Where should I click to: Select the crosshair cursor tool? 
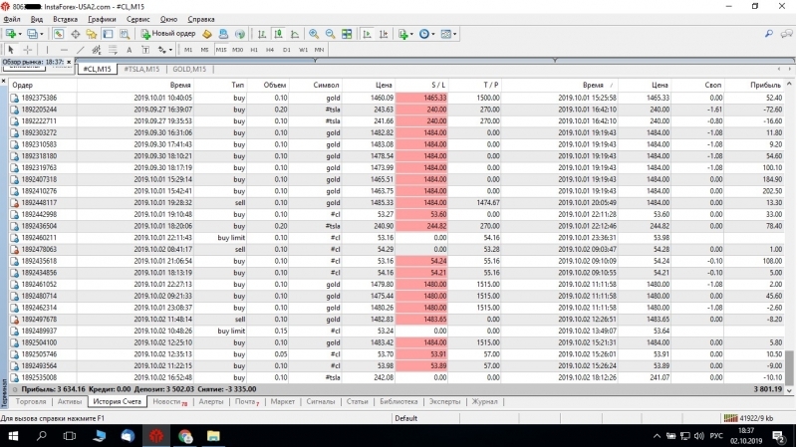pyautogui.click(x=27, y=49)
